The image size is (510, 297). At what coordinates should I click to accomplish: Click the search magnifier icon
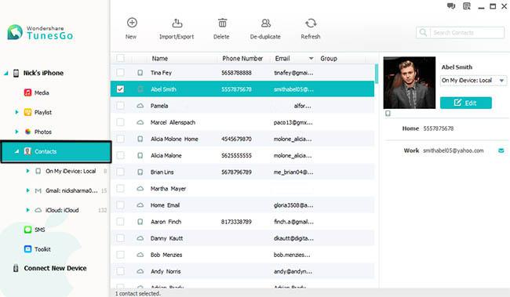[423, 32]
